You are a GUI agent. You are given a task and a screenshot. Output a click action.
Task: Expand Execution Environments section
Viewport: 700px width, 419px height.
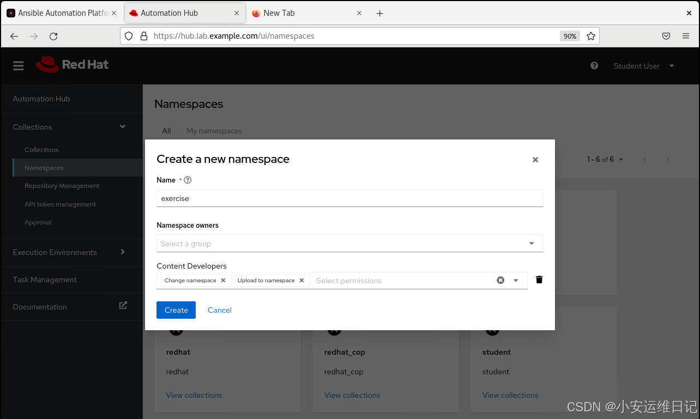point(71,252)
